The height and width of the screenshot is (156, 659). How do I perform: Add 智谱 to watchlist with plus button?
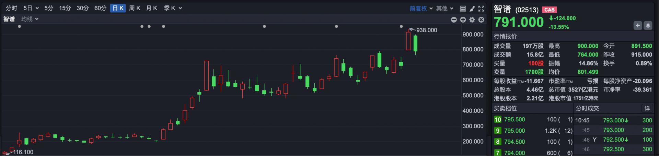tap(637, 25)
